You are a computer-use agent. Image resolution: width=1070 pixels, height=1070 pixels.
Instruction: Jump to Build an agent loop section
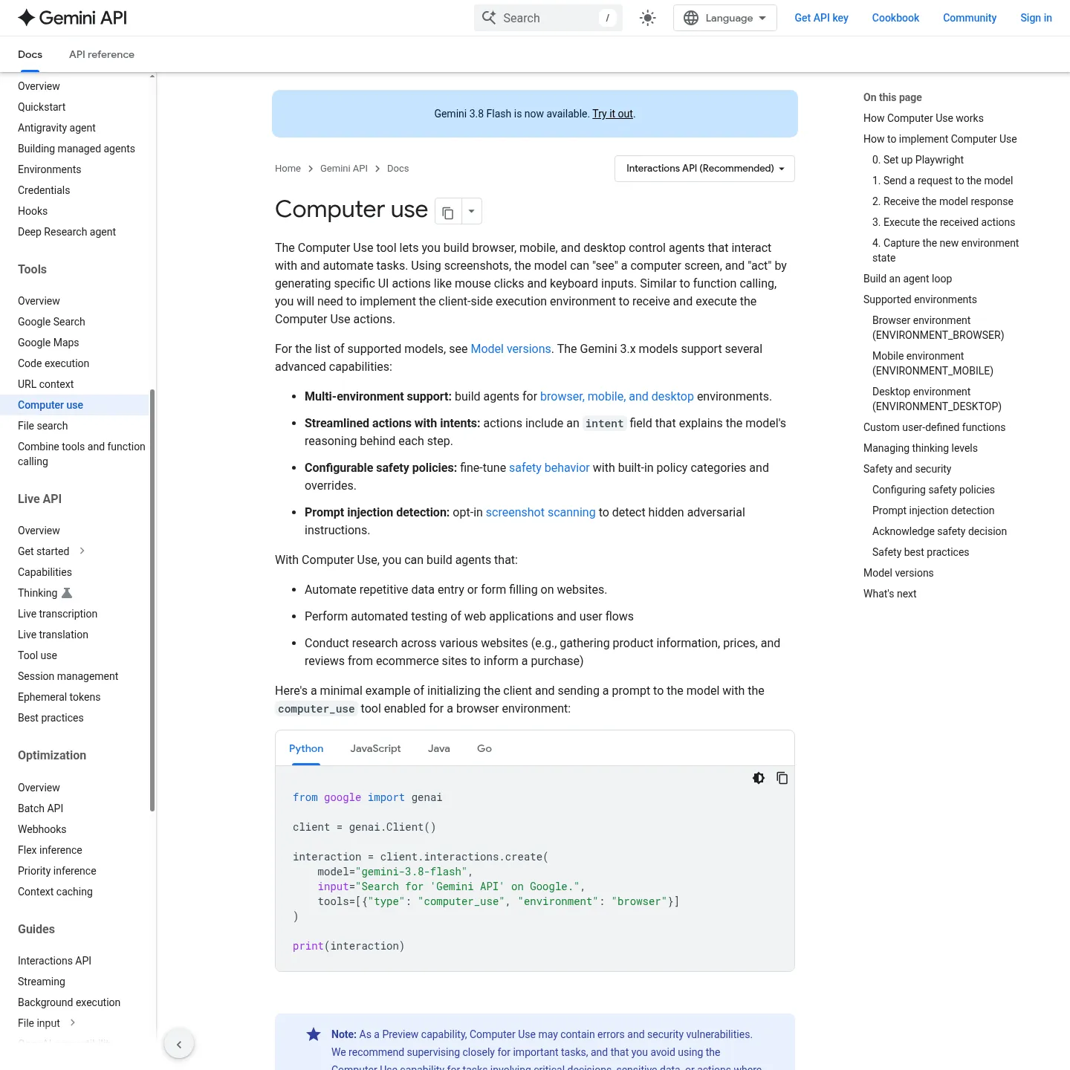coord(907,279)
